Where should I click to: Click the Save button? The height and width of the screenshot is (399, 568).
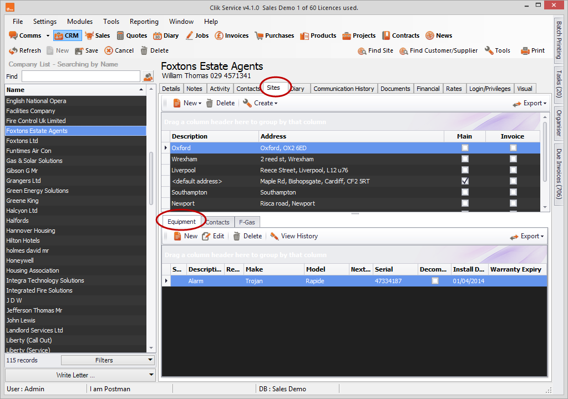(x=87, y=50)
